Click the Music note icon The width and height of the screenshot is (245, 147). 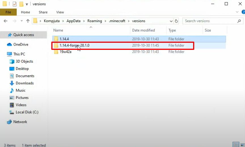coord(12,91)
